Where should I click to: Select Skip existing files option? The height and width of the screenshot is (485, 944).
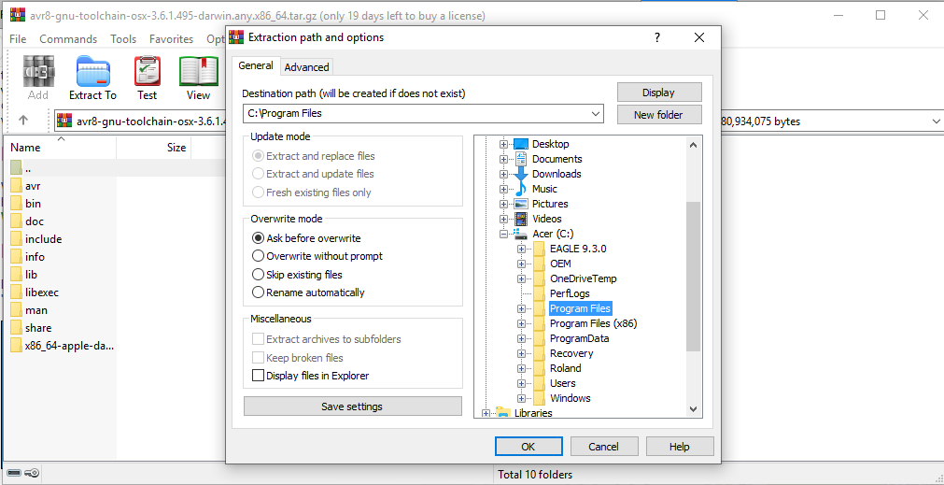tap(298, 275)
